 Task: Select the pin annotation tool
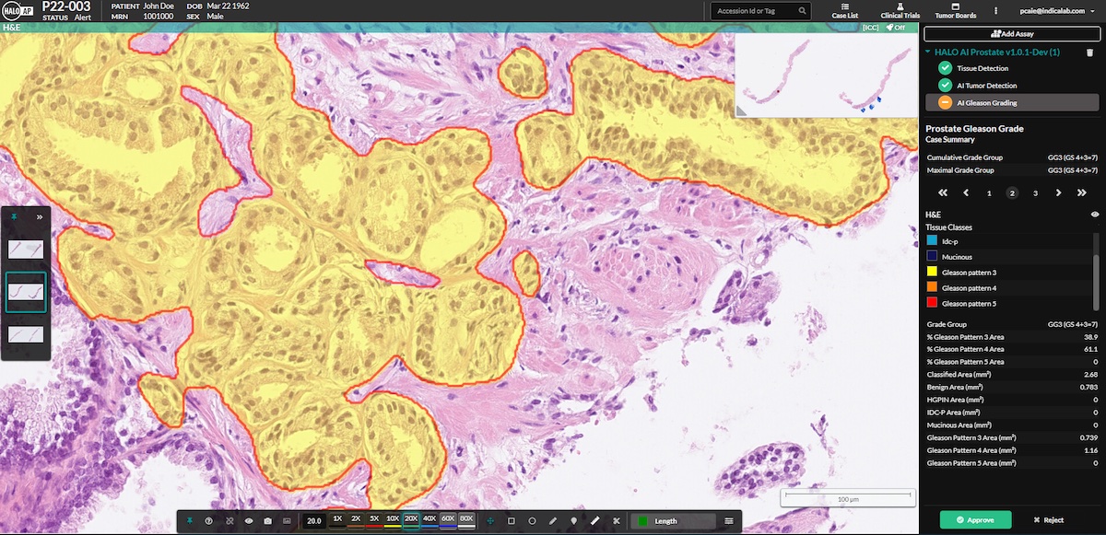click(573, 520)
